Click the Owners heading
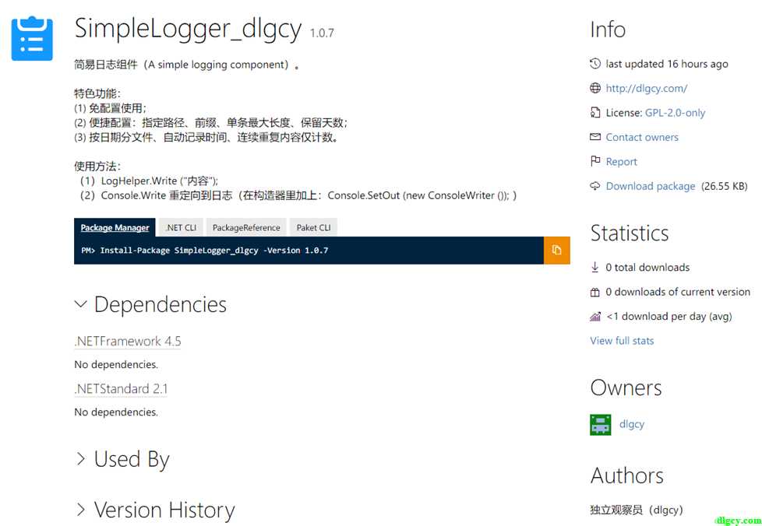The height and width of the screenshot is (526, 762). [x=626, y=387]
